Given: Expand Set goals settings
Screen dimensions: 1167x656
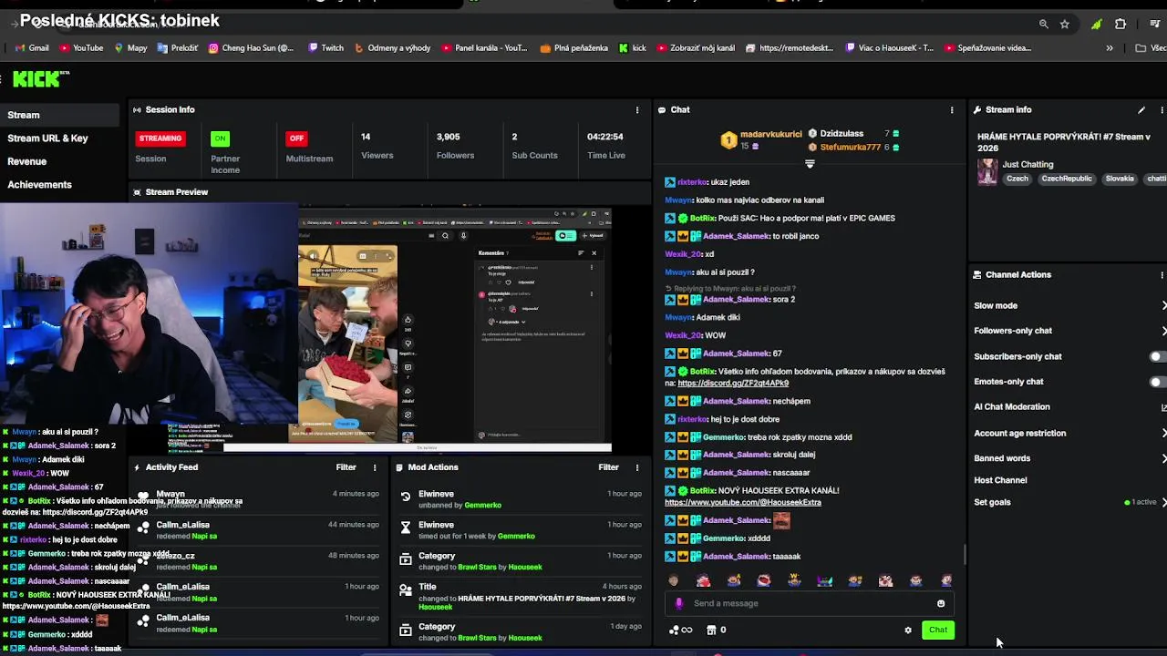Looking at the screenshot, I should click(x=1163, y=502).
